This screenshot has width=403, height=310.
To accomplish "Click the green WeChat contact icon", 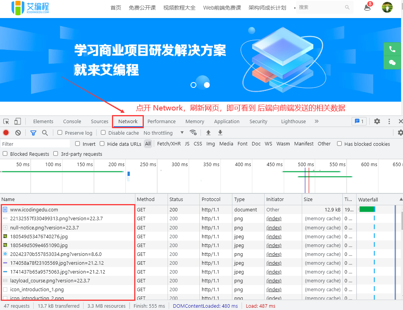I will click(392, 63).
